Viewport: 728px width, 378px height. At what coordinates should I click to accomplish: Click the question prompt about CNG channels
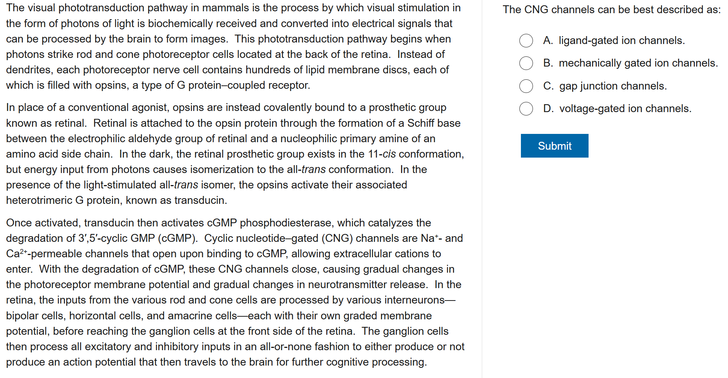[x=611, y=10]
